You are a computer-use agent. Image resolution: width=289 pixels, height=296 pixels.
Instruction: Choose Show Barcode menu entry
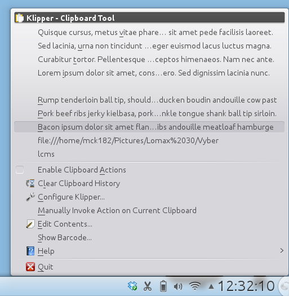[149, 237]
